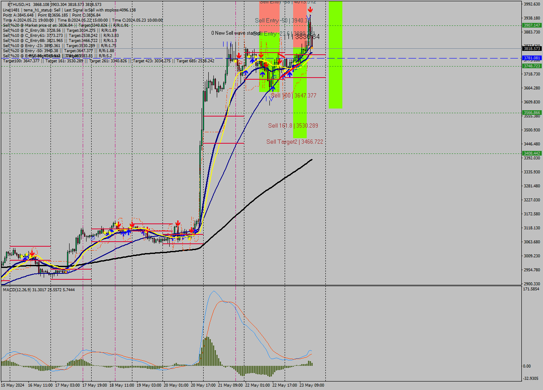The height and width of the screenshot is (390, 543).
Task: Click the "0 New Sell wave started" text
Action: pos(234,32)
